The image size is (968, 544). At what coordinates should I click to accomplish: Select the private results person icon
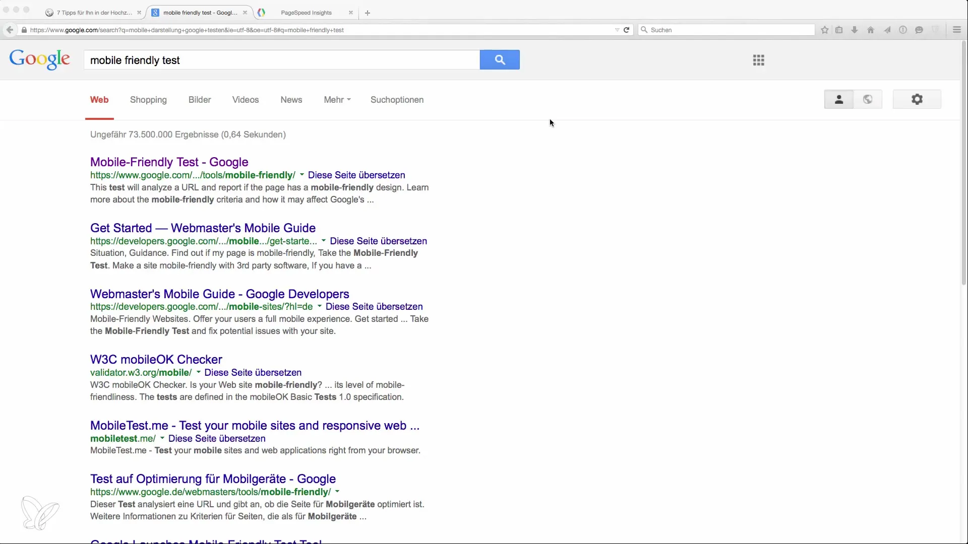click(839, 100)
